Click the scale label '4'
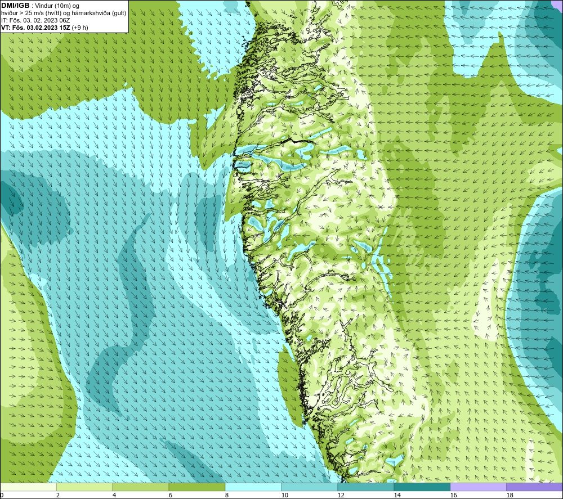Screen dimensions: 563x499 click(x=114, y=495)
